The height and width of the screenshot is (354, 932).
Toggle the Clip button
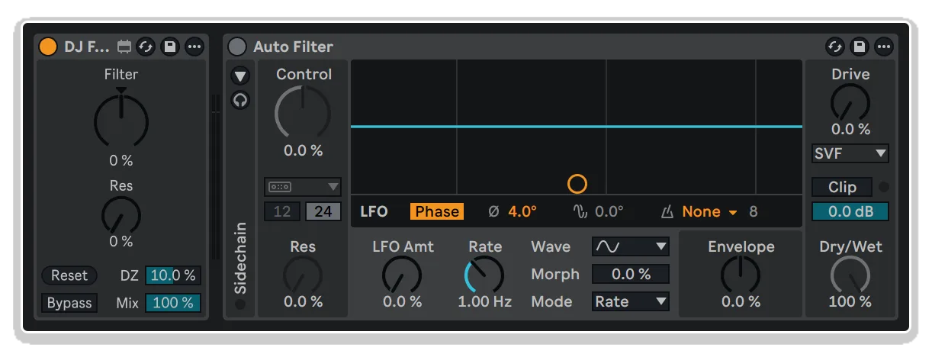point(843,187)
